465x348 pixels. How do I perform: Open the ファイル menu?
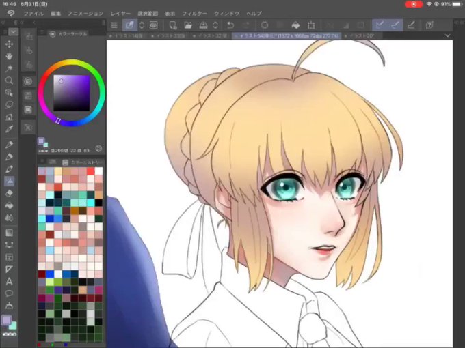coord(34,14)
